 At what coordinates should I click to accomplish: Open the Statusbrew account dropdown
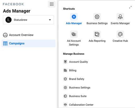[x=28, y=20]
